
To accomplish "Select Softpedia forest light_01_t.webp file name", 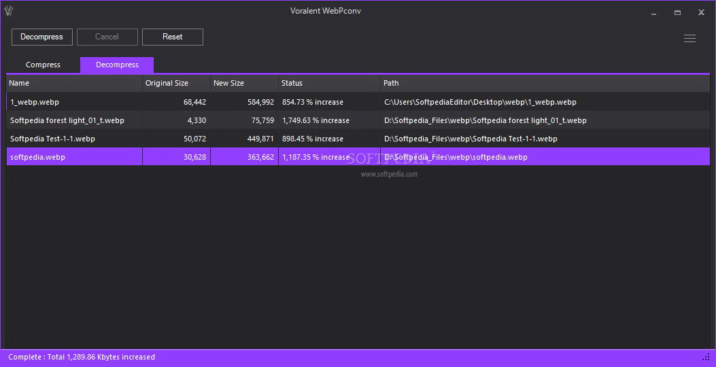I will [67, 120].
